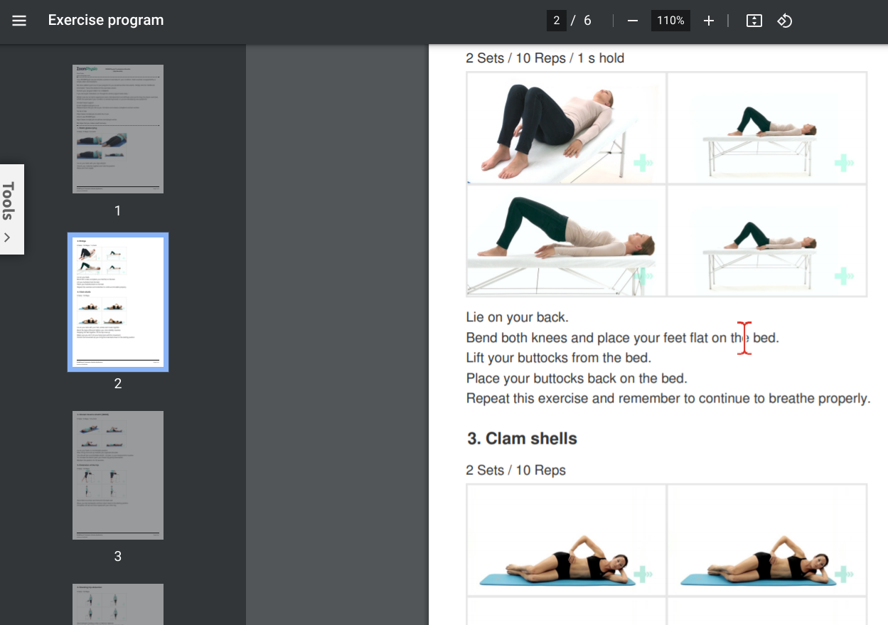
Task: Jump to page 3 via its thumbnail
Action: [117, 474]
